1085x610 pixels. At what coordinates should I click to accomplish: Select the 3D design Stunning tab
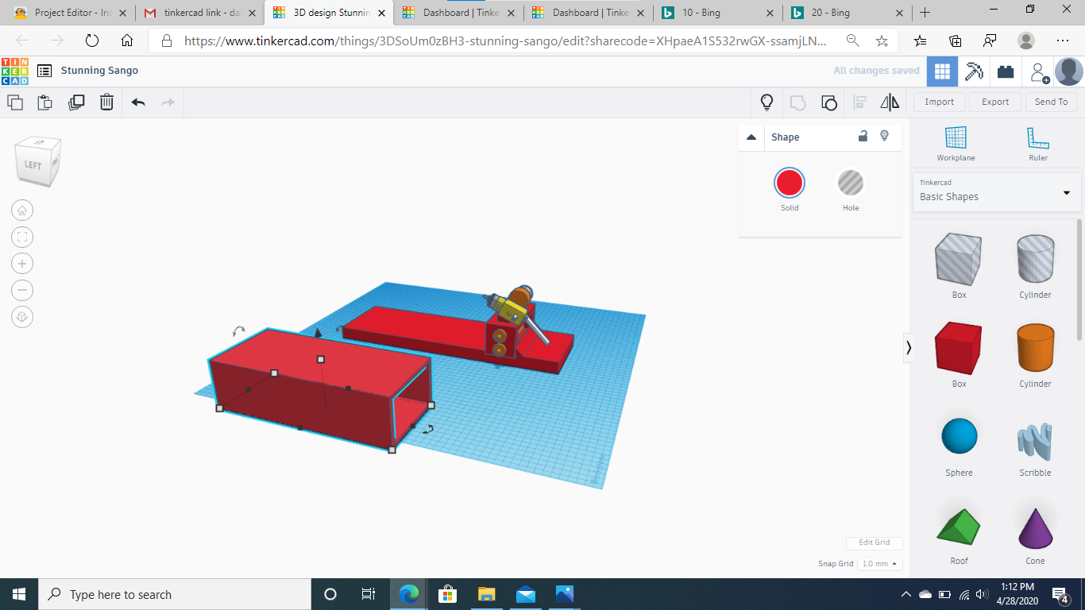329,13
